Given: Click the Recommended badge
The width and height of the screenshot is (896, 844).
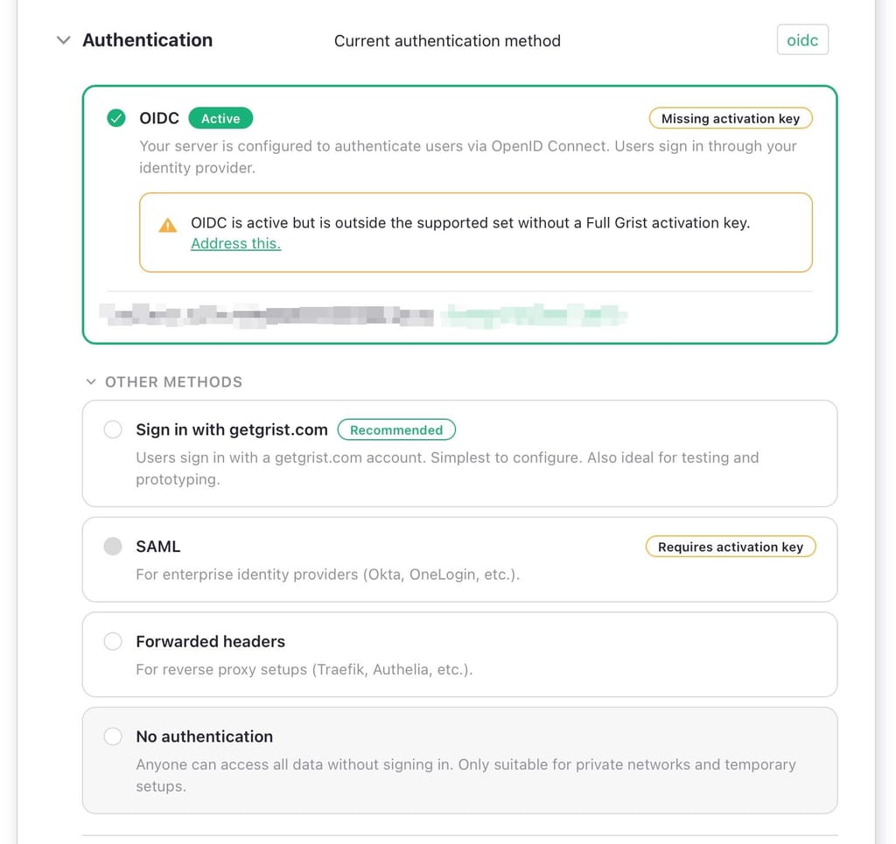Looking at the screenshot, I should 396,430.
